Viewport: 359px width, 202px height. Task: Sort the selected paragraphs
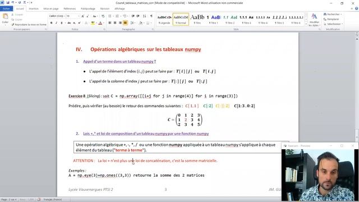click(145, 16)
